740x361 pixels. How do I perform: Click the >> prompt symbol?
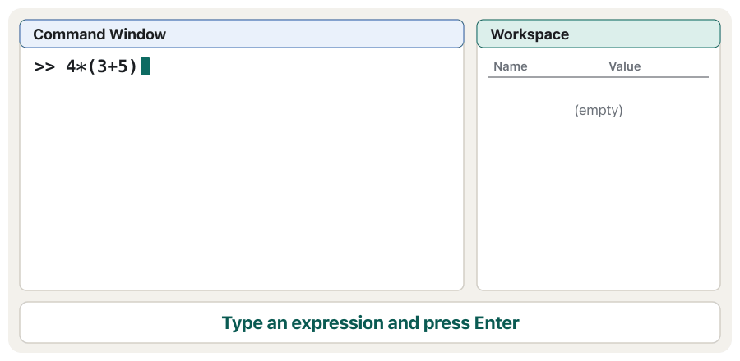pyautogui.click(x=45, y=66)
